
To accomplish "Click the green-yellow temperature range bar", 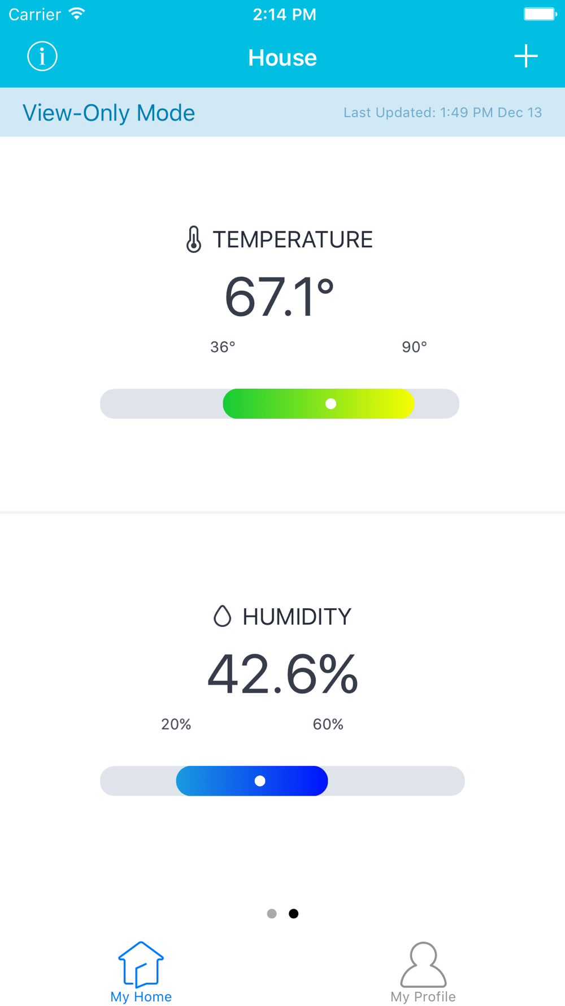I will pos(319,403).
